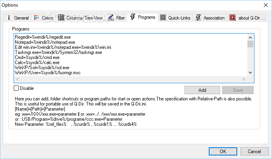Click the programs list scroll-up arrow
The width and height of the screenshot is (272, 159).
[x=250, y=38]
